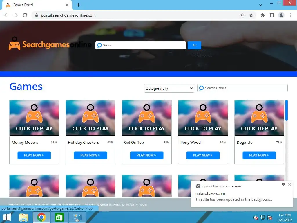Viewport: 297px width, 223px height.
Task: Click the Money Movers title text
Action: tap(25, 142)
